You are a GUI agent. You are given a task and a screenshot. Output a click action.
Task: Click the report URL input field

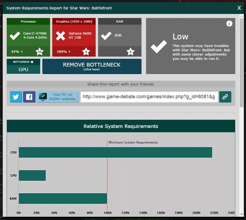coord(149,97)
